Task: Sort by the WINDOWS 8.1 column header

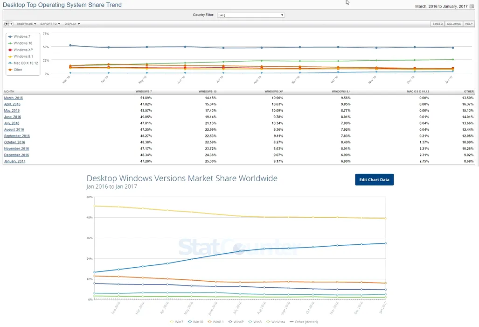Action: click(x=341, y=92)
